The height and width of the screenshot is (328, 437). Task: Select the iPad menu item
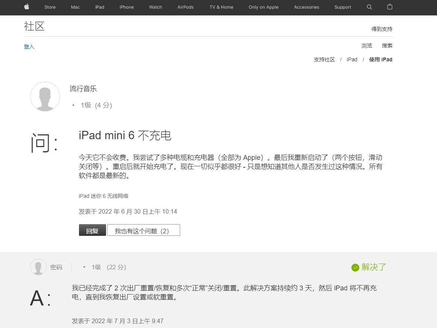point(99,7)
